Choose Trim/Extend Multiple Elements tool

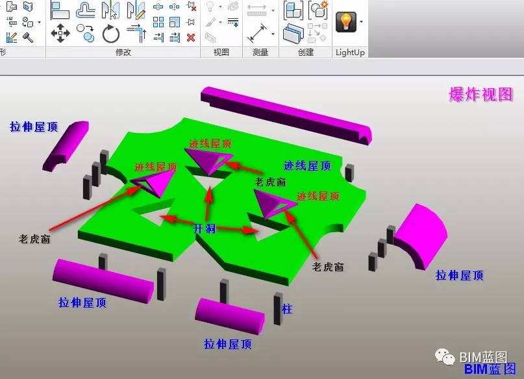pyautogui.click(x=175, y=38)
